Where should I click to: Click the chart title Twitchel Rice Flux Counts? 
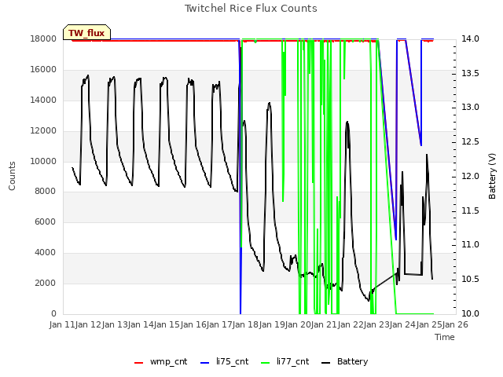pos(251,9)
